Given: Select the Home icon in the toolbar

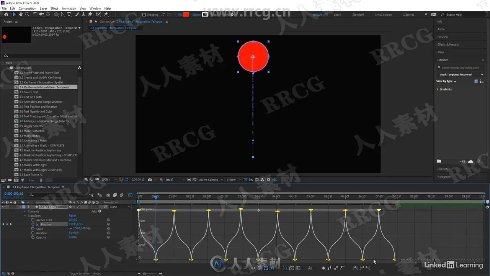Looking at the screenshot, I should (6, 14).
